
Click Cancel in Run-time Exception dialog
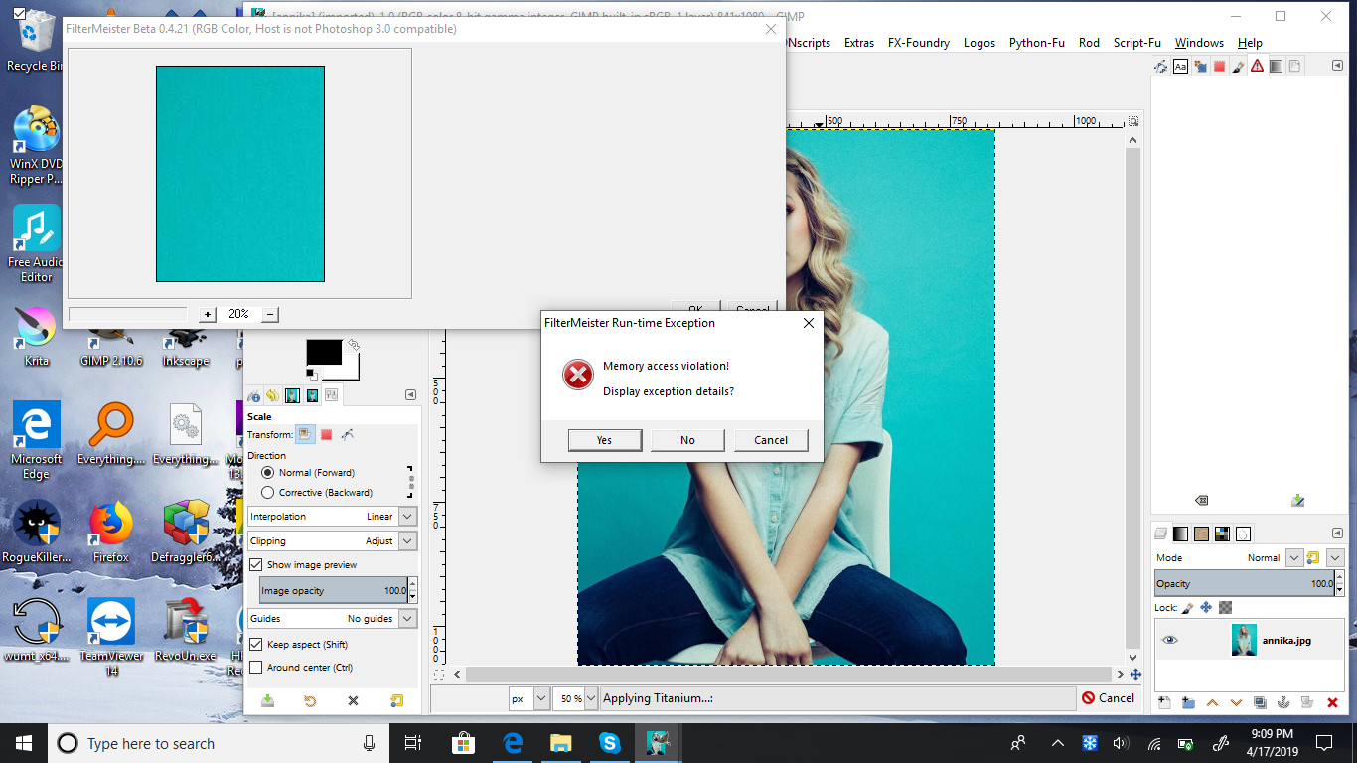771,440
